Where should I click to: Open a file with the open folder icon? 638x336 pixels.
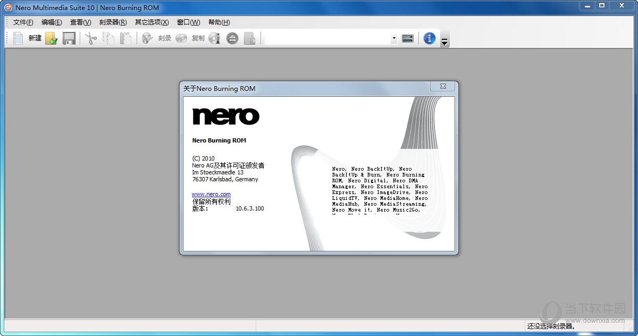52,38
